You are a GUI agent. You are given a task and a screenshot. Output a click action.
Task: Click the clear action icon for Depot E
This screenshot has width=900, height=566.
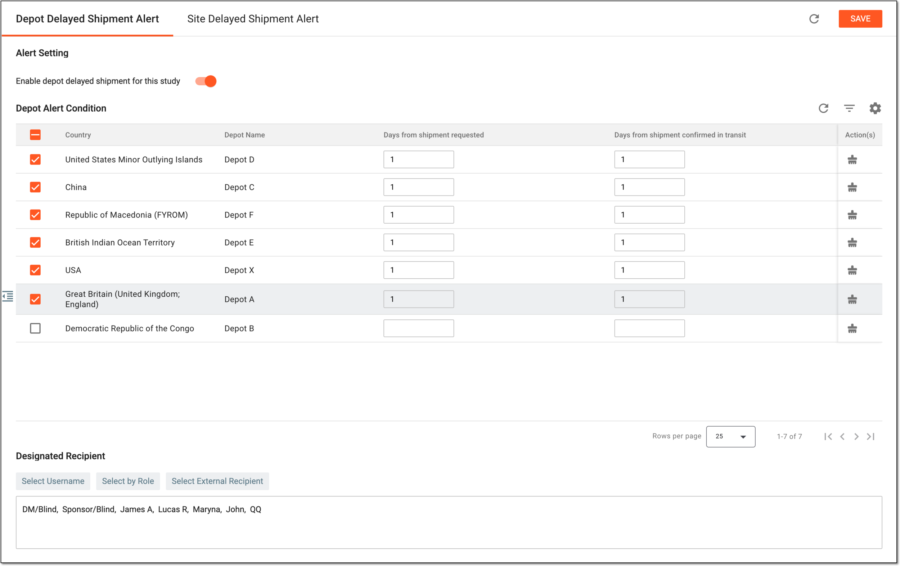pos(852,243)
